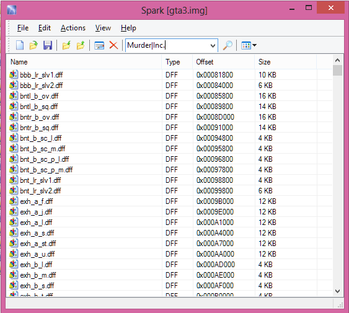Click the file icon of exh_a_j.dff

[x=14, y=211]
